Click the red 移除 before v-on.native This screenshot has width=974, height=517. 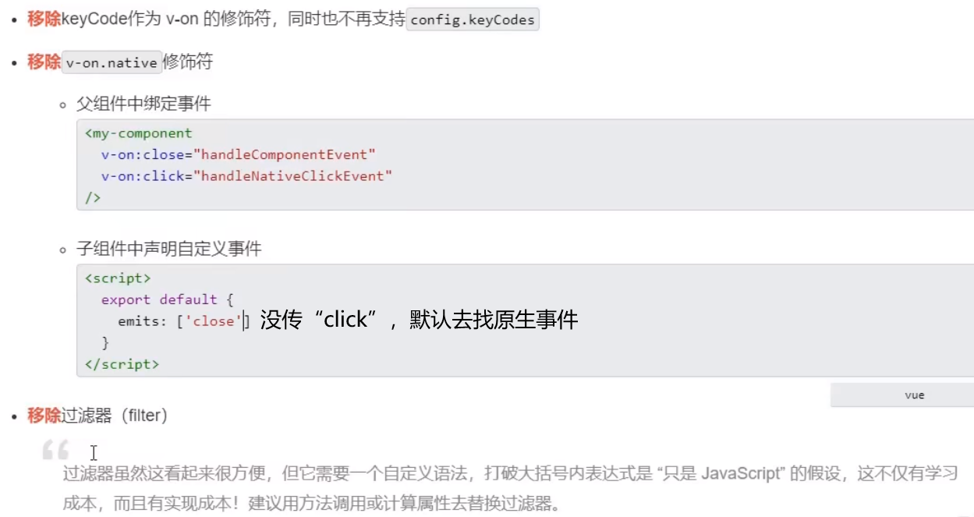(x=44, y=62)
